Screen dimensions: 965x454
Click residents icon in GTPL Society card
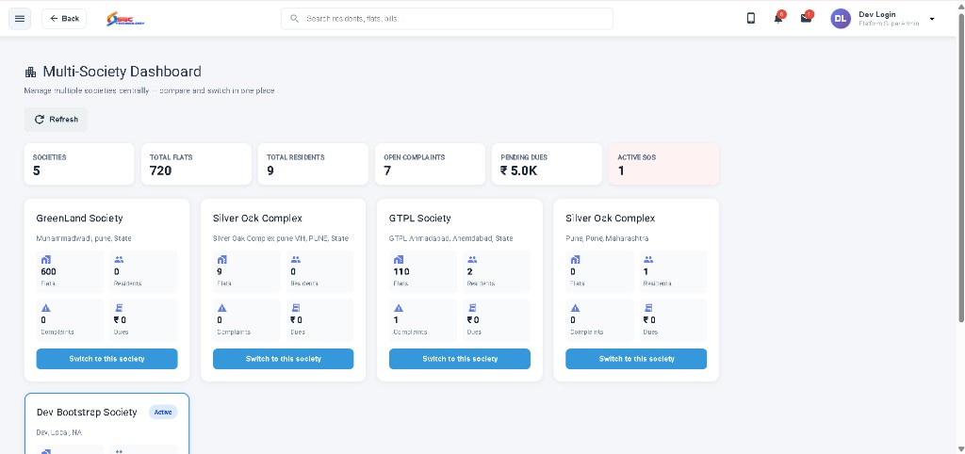[472, 260]
